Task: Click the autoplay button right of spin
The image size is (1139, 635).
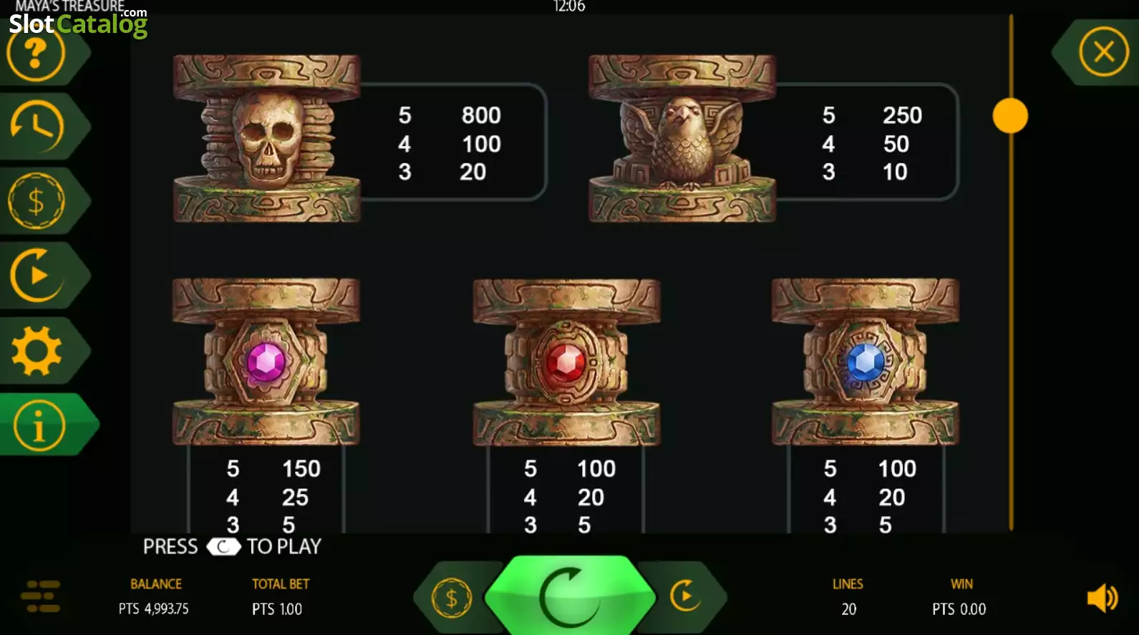Action: point(685,596)
